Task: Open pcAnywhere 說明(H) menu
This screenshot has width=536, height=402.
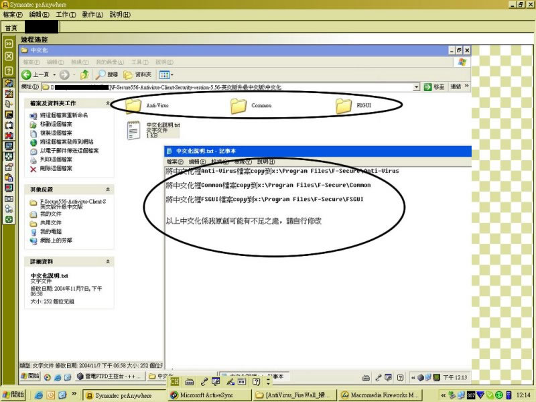Action: click(120, 15)
